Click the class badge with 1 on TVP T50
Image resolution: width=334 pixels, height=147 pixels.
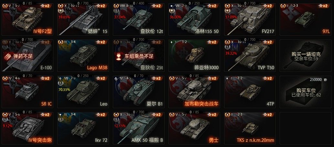pos(227,47)
